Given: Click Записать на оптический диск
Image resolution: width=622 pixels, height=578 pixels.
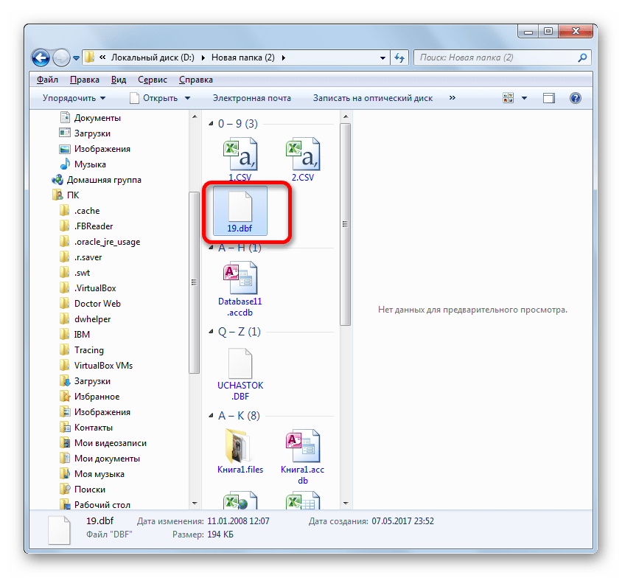Looking at the screenshot, I should 372,98.
